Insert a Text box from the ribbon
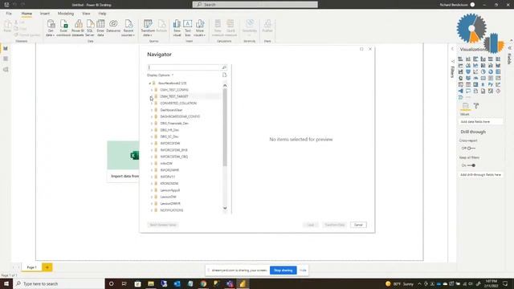This screenshot has height=289, width=514. pos(187,28)
